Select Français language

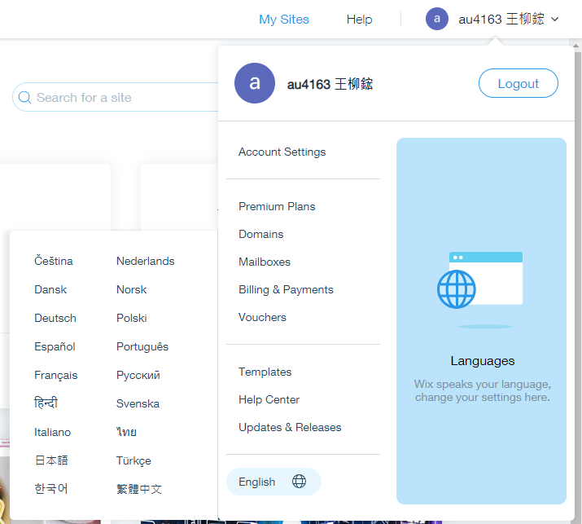coord(55,375)
